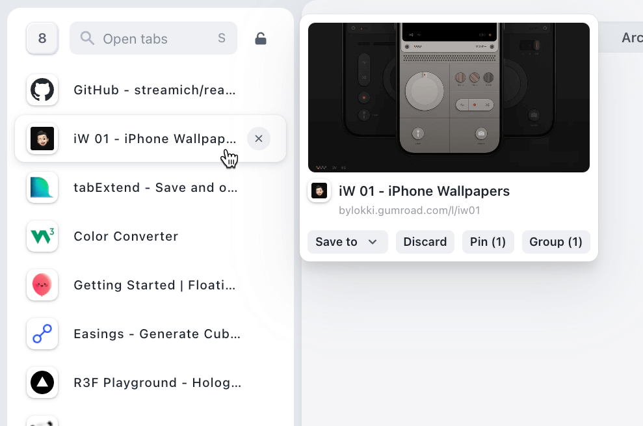
Task: Close the iW 01 iPhone Wallpapers tab
Action: click(x=259, y=139)
